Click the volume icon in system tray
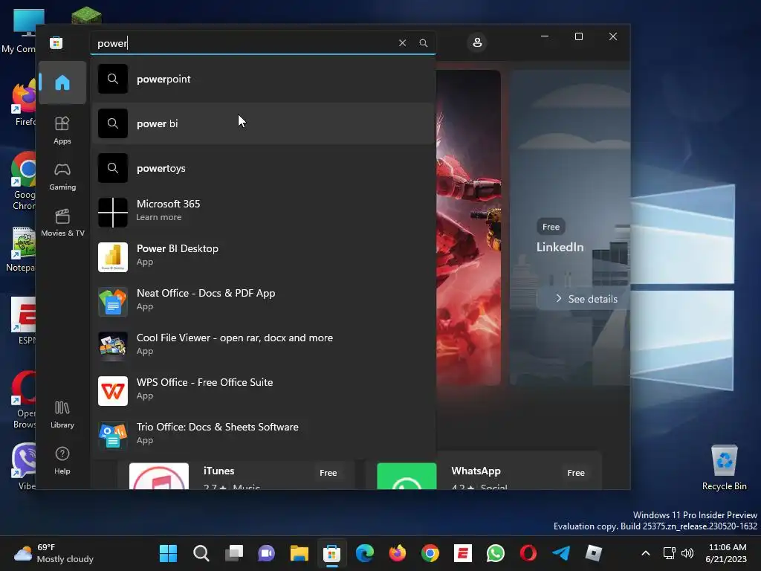The width and height of the screenshot is (761, 571). point(687,553)
